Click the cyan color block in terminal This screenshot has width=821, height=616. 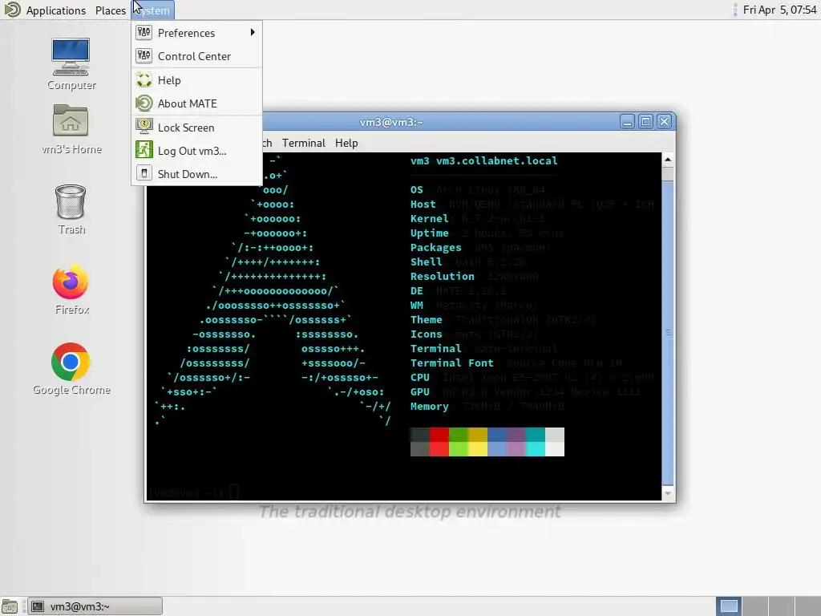(x=535, y=442)
